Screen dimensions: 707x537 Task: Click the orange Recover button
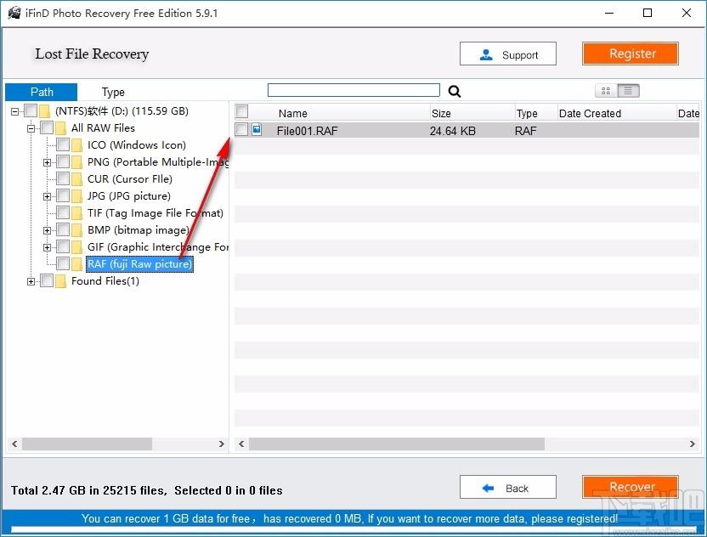point(630,487)
